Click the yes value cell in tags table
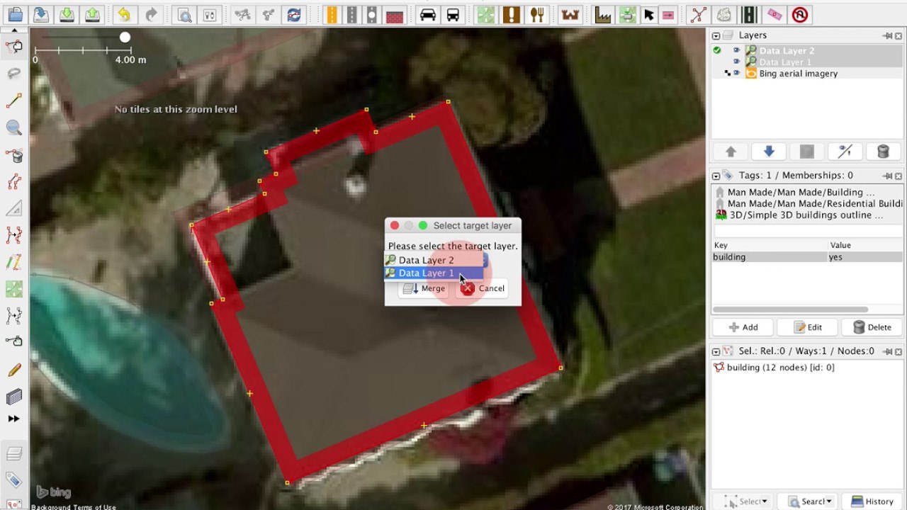The image size is (907, 510). pos(866,257)
